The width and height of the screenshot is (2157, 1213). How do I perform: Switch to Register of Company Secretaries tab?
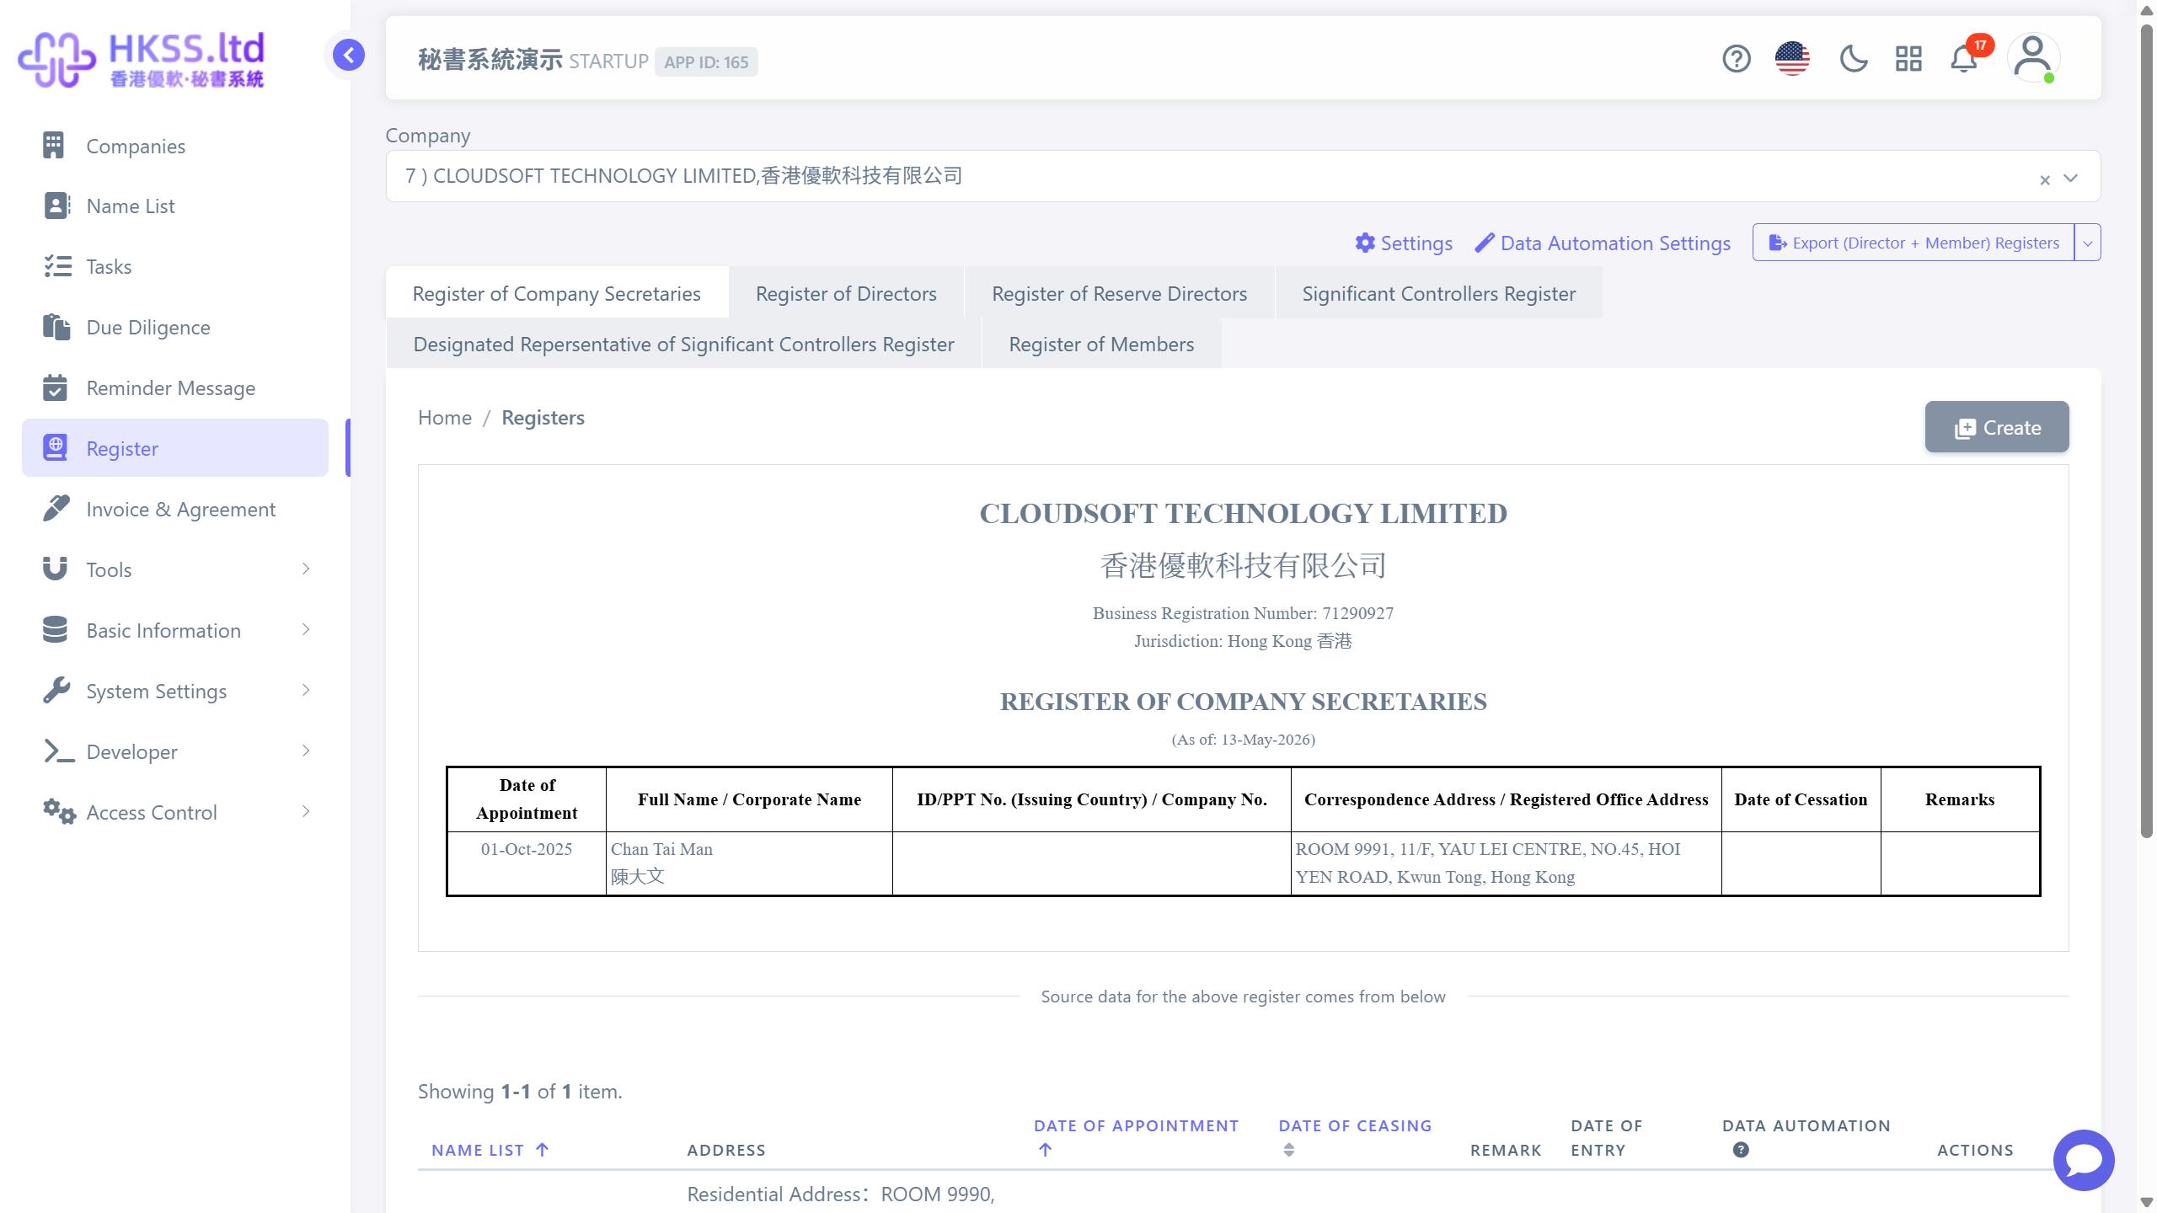click(557, 293)
